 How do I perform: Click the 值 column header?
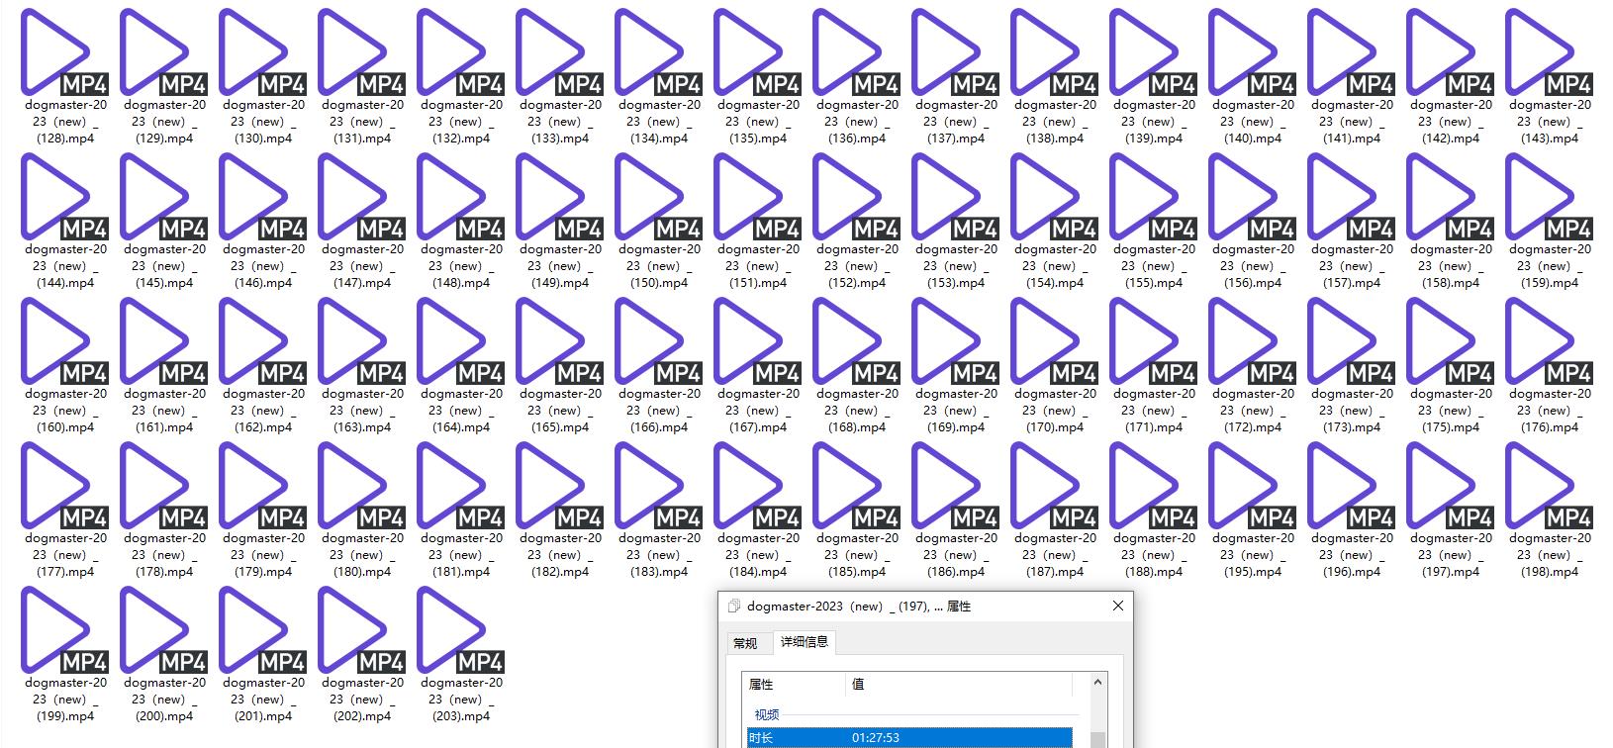point(958,685)
